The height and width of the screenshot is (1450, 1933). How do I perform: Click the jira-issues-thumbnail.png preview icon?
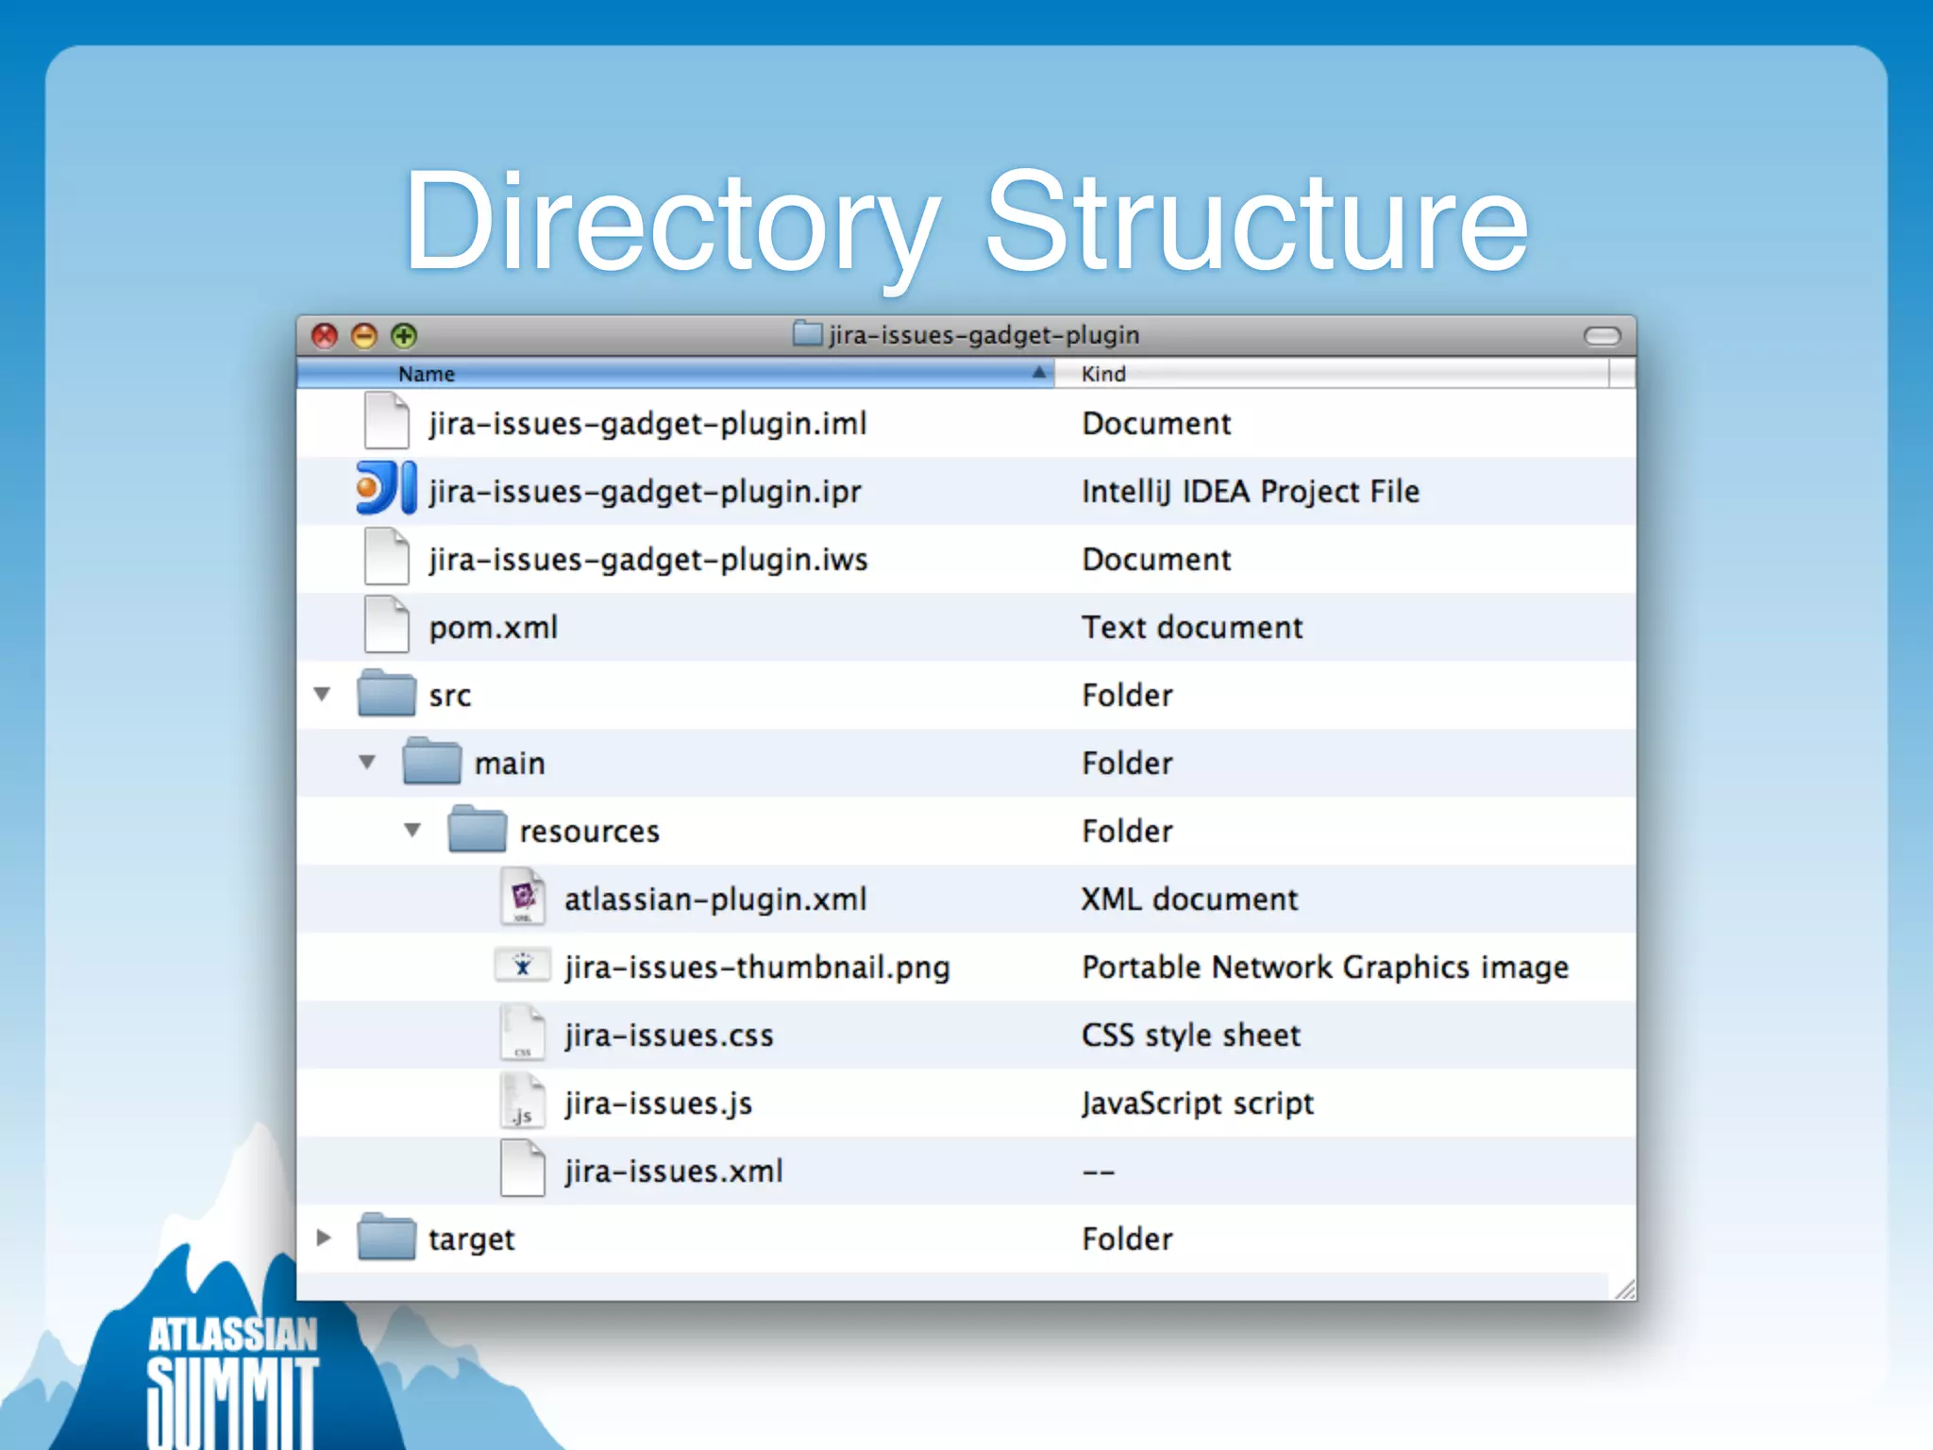(522, 966)
